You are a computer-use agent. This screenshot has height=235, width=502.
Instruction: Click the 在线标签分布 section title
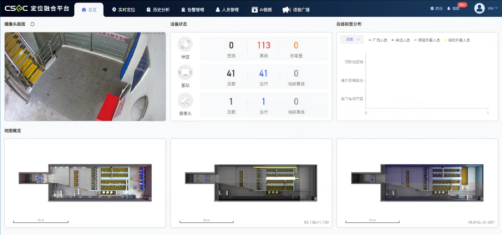coord(349,24)
